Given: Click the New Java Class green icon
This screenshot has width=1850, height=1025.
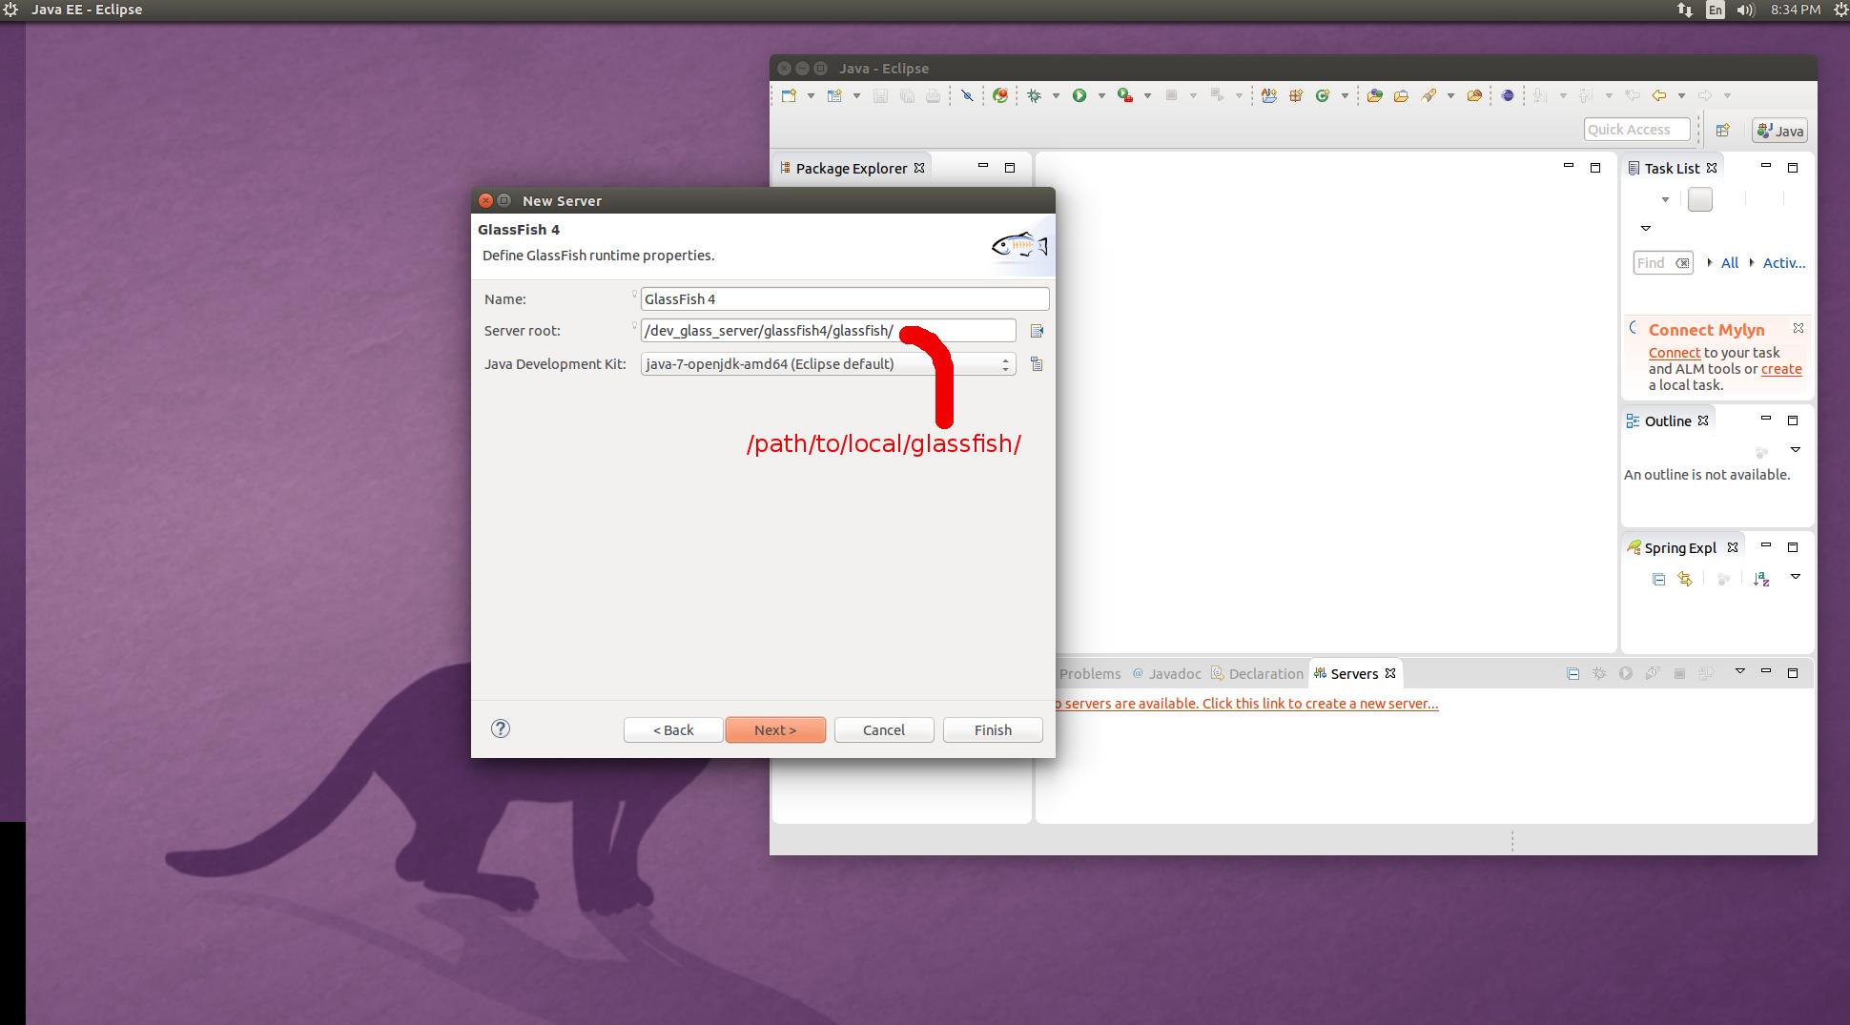Looking at the screenshot, I should coord(1323,95).
